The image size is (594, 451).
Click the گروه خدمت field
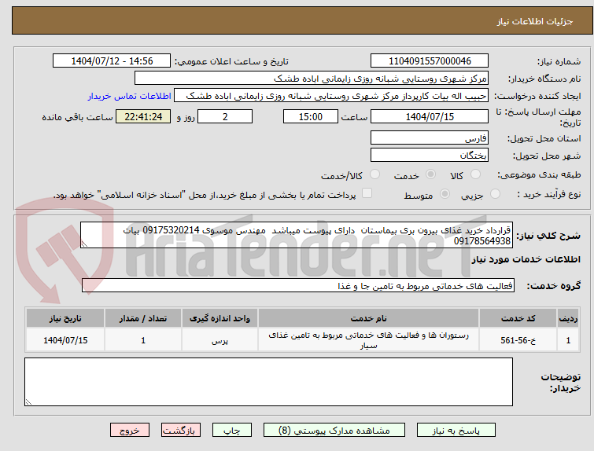pos(298,286)
